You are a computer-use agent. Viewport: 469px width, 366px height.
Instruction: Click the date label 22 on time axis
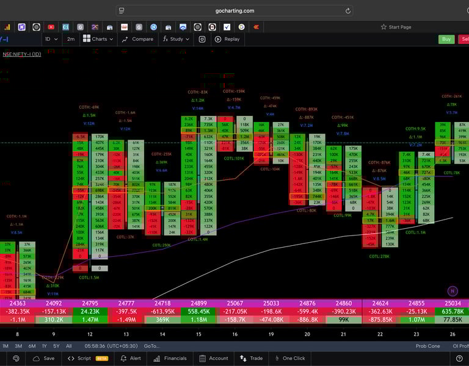(380, 334)
